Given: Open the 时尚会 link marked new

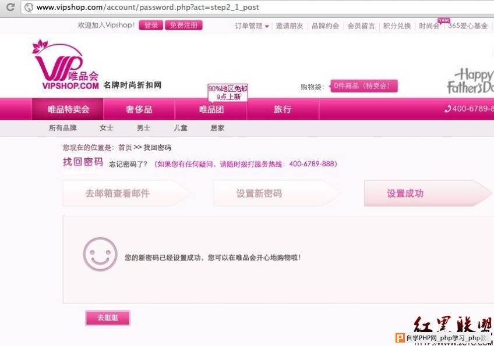Looking at the screenshot, I should tap(429, 26).
